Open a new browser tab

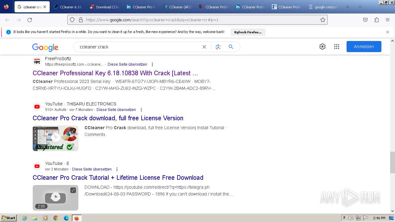click(347, 7)
